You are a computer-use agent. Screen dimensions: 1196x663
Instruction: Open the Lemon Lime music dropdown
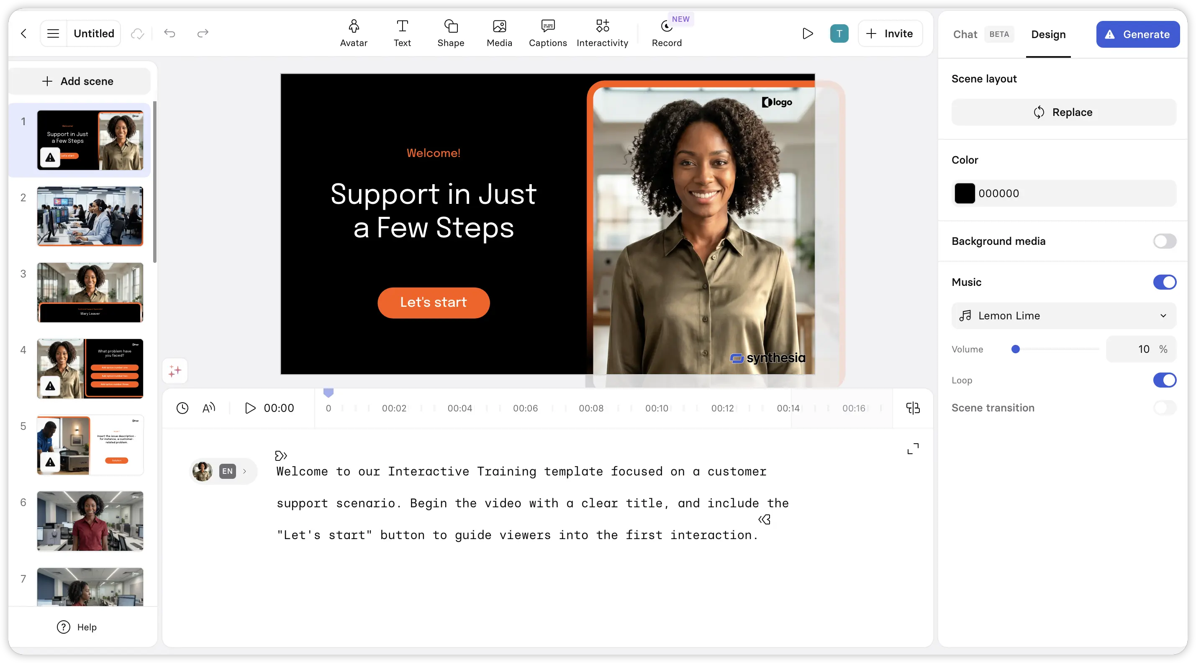coord(1063,316)
